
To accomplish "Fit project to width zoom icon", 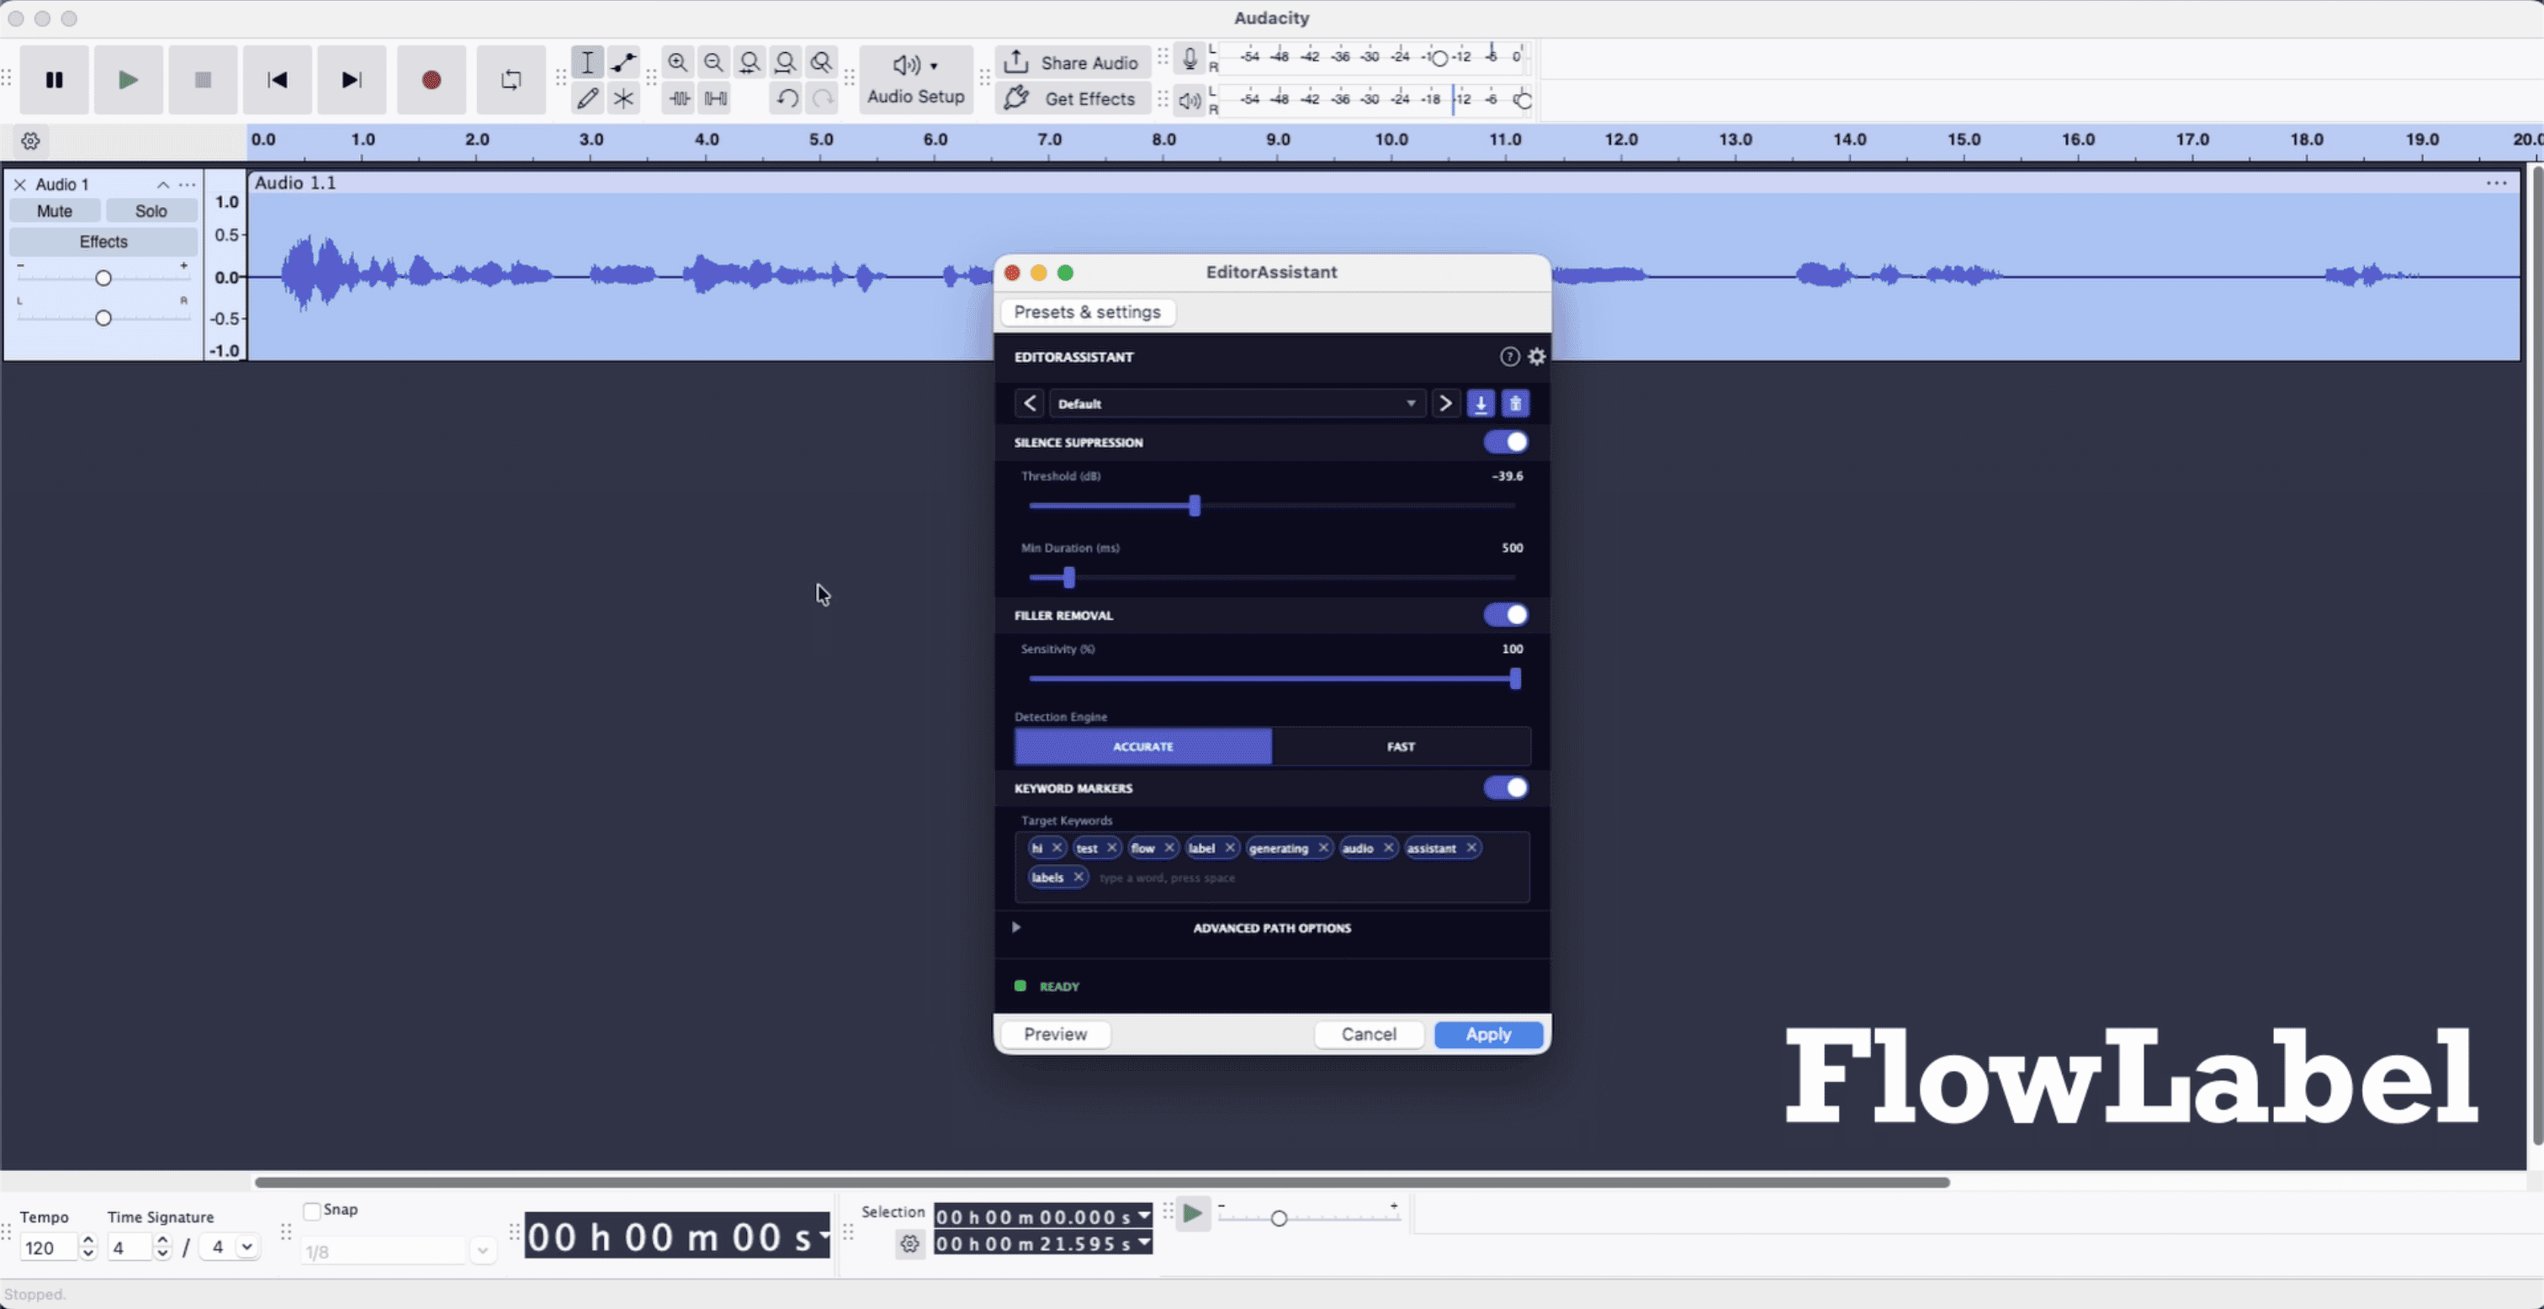I will pos(785,62).
